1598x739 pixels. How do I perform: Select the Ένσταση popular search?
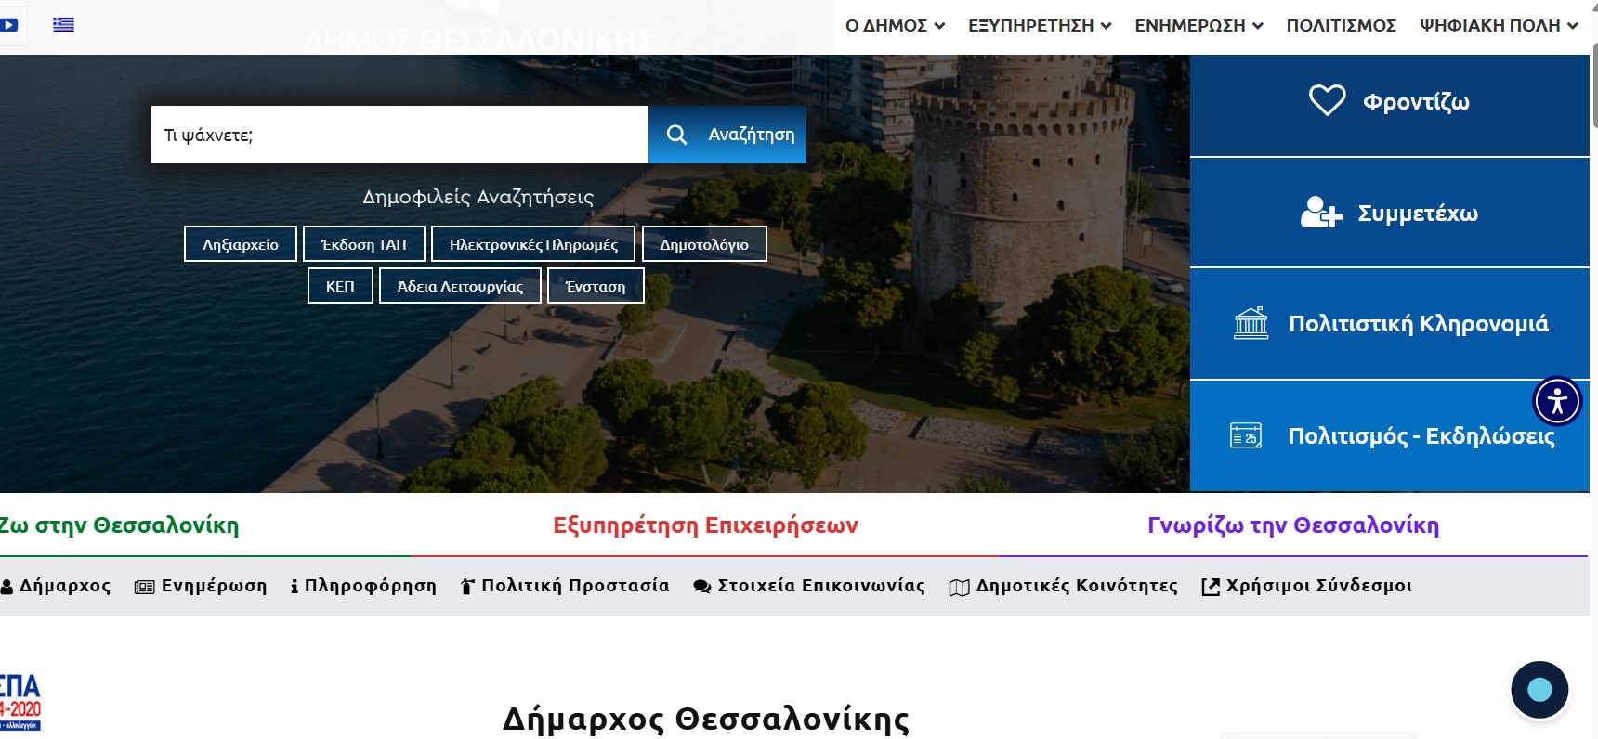coord(596,286)
